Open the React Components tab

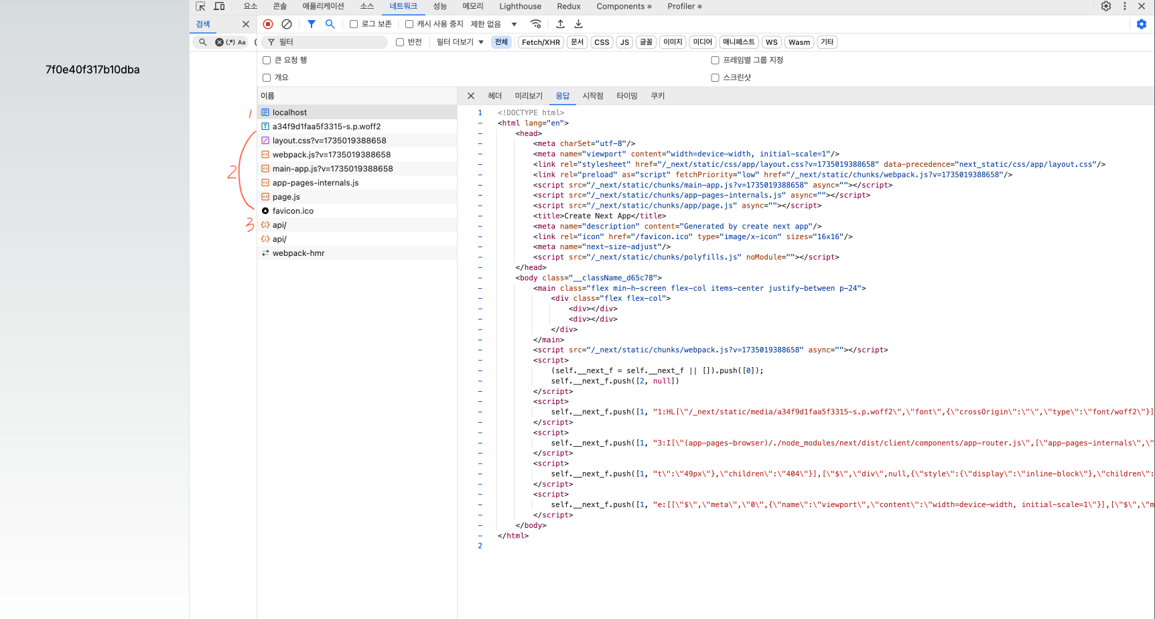pyautogui.click(x=624, y=6)
